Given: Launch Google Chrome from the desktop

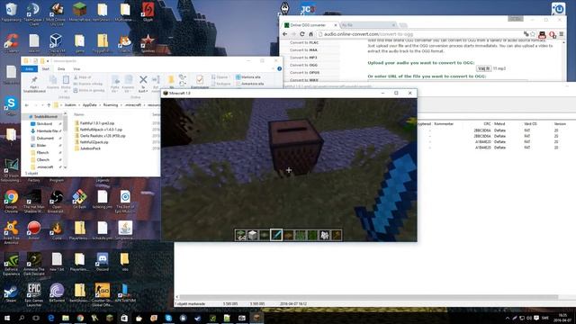Looking at the screenshot, I should (x=11, y=200).
